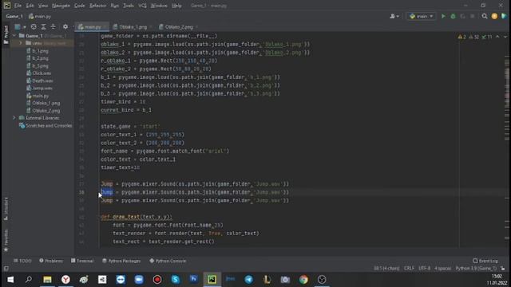The width and height of the screenshot is (511, 287).
Task: Jump to previous highlighted error arrow
Action: coord(497,37)
